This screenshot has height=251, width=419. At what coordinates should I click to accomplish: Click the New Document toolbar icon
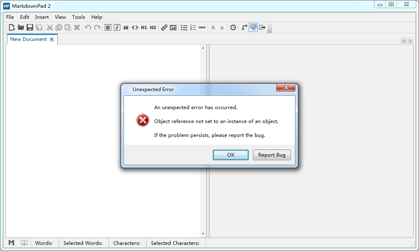(x=12, y=27)
